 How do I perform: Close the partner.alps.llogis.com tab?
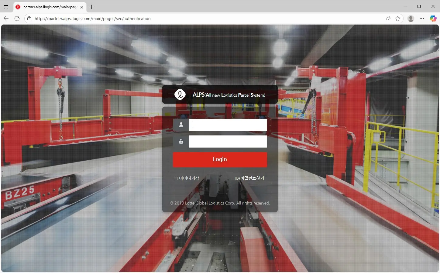coord(81,7)
